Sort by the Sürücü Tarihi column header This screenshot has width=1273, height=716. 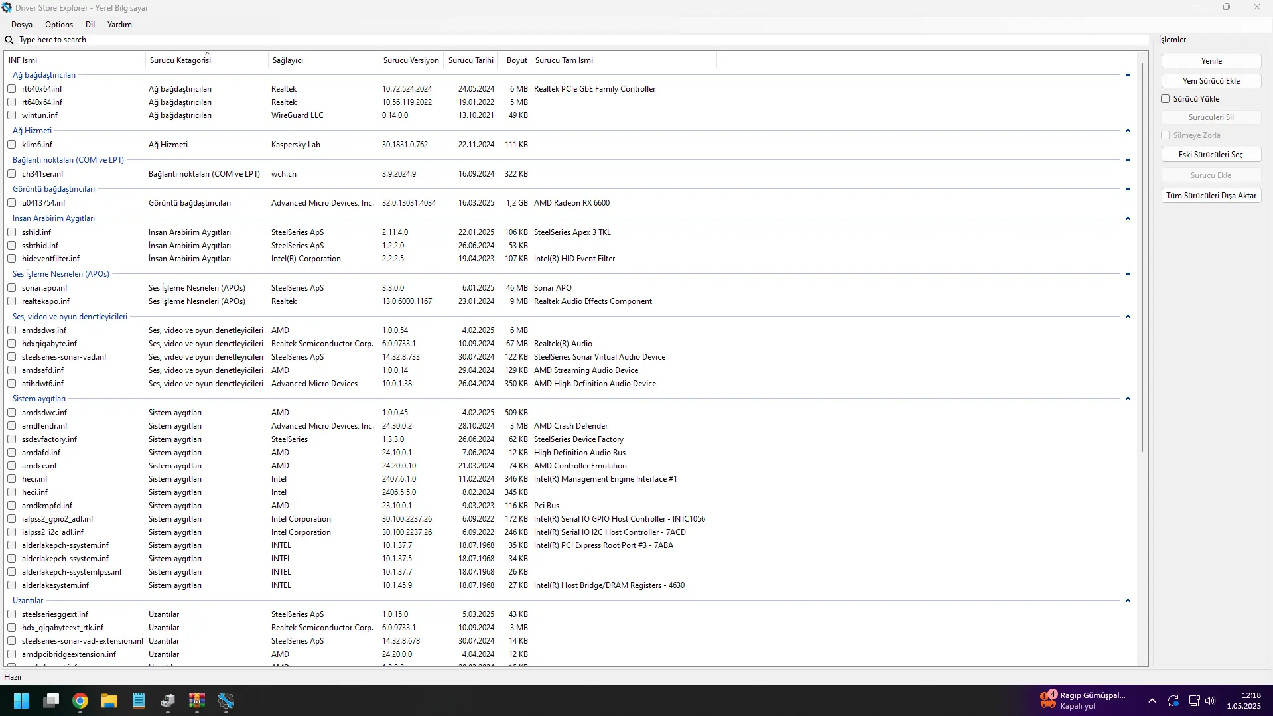[470, 60]
